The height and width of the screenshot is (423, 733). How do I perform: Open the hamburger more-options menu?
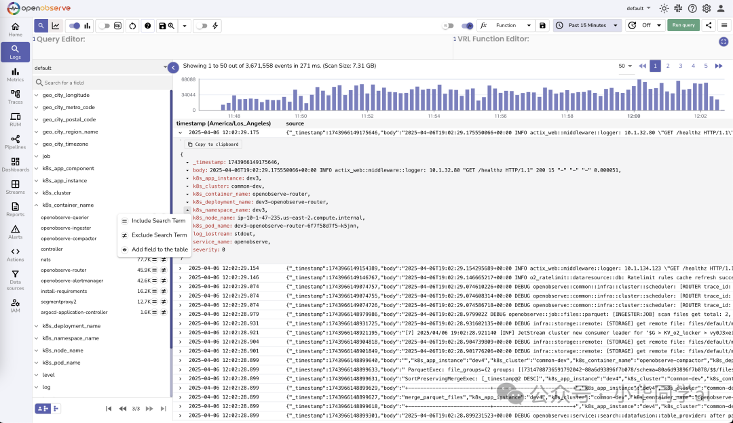pos(724,25)
